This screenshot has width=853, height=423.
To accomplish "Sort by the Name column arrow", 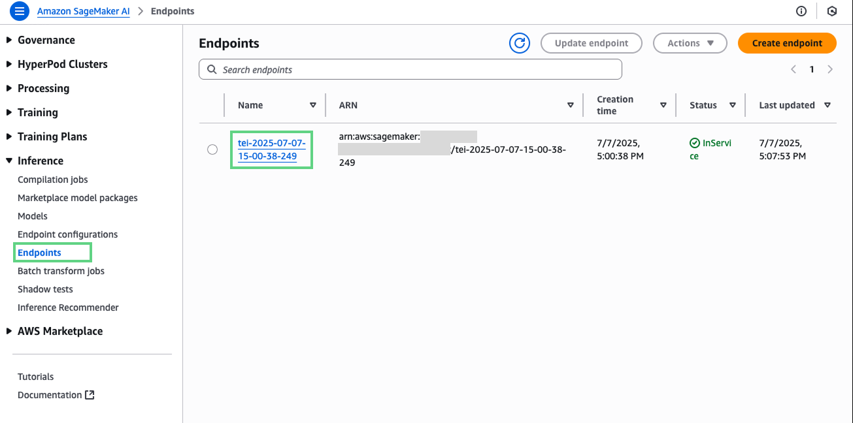I will [x=313, y=105].
